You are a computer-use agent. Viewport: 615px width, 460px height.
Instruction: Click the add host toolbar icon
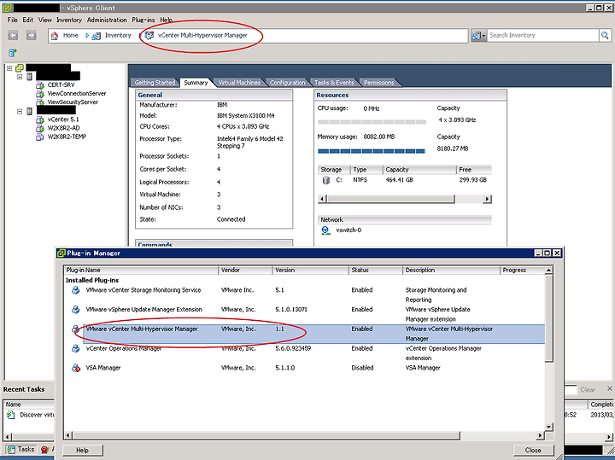click(13, 53)
